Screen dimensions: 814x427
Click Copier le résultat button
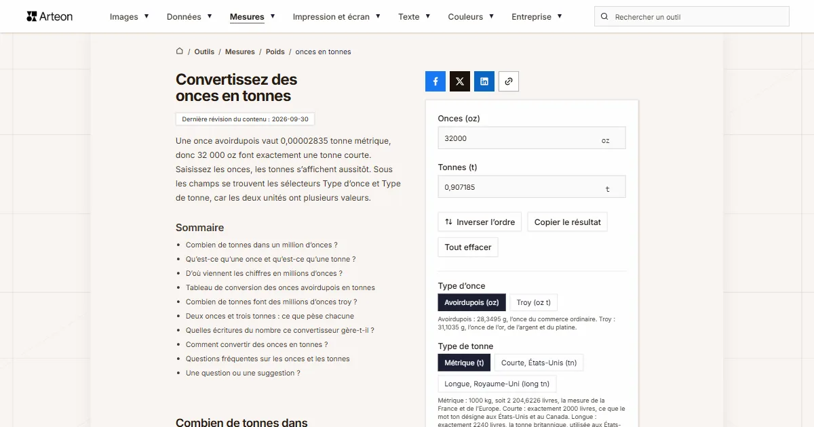point(568,222)
